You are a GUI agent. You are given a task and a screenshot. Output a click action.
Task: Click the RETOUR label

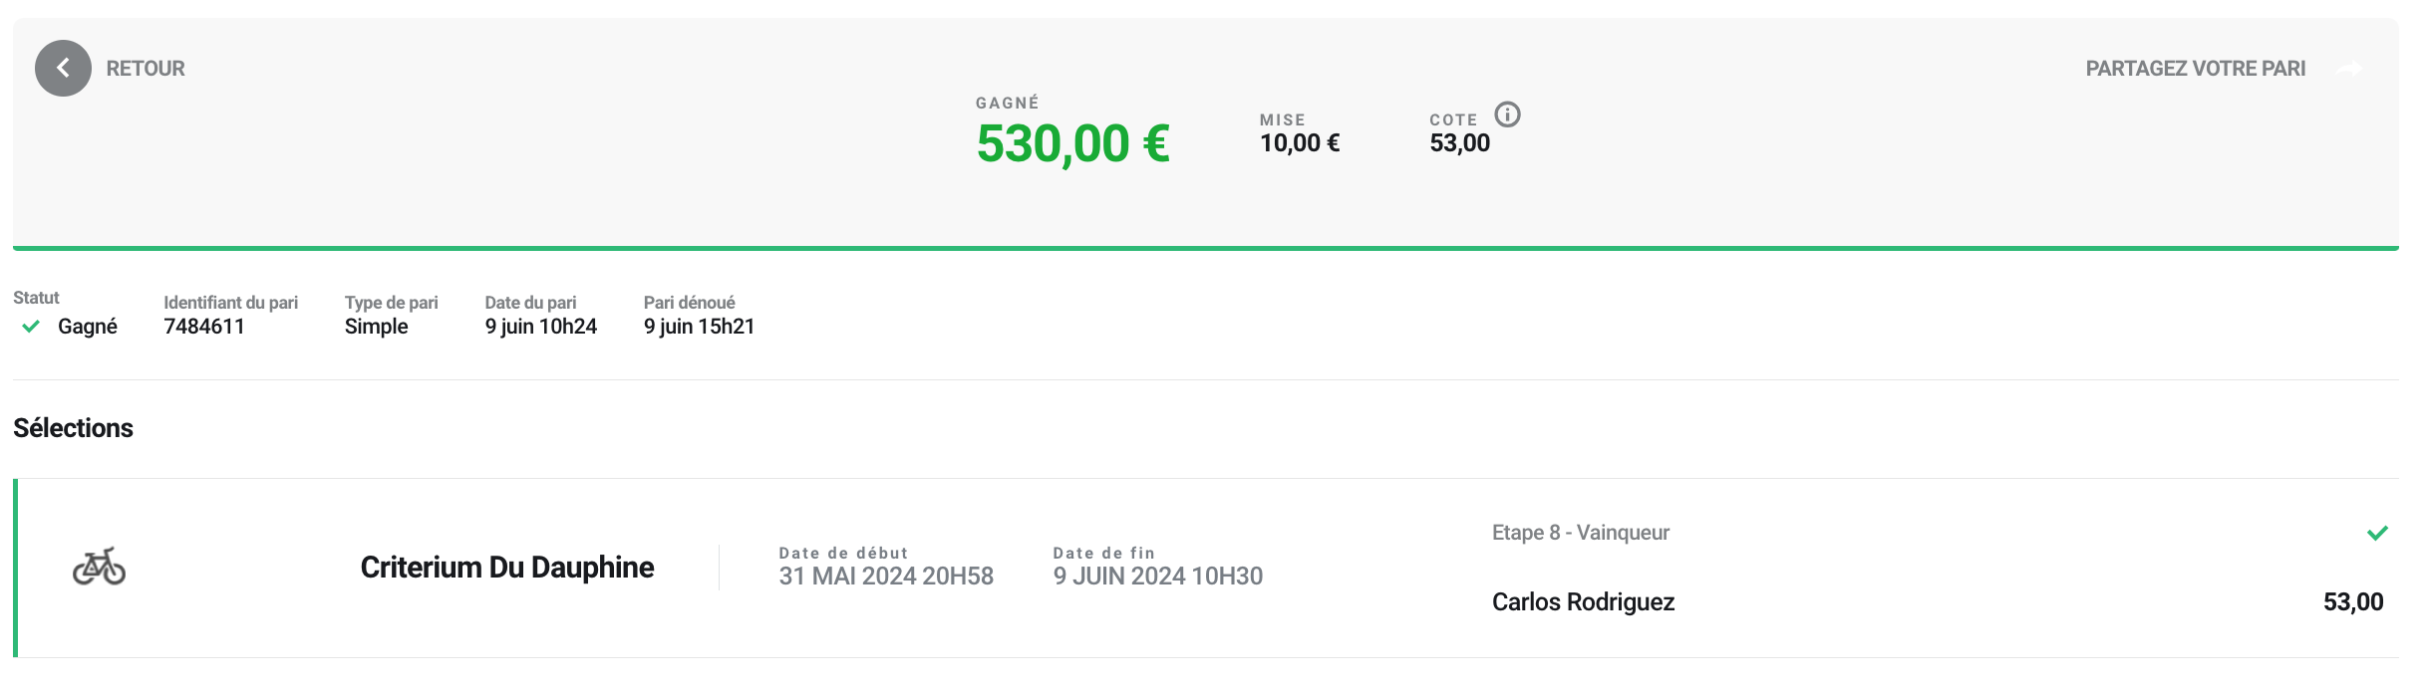(x=146, y=69)
